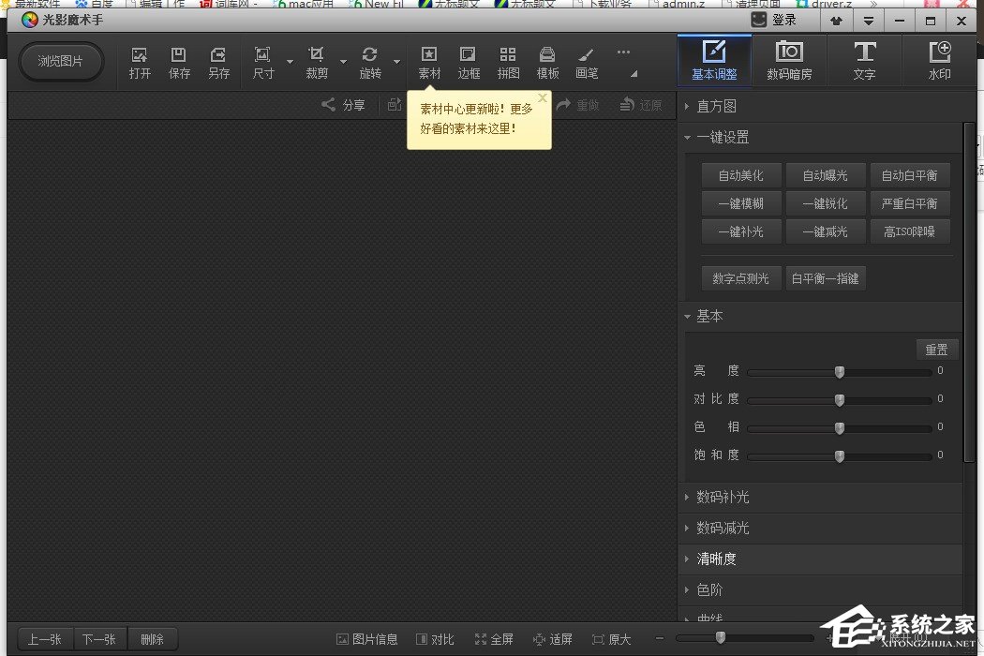Screen dimensions: 984x656
Task: Click the 打开 (Open) icon
Action: coord(140,62)
